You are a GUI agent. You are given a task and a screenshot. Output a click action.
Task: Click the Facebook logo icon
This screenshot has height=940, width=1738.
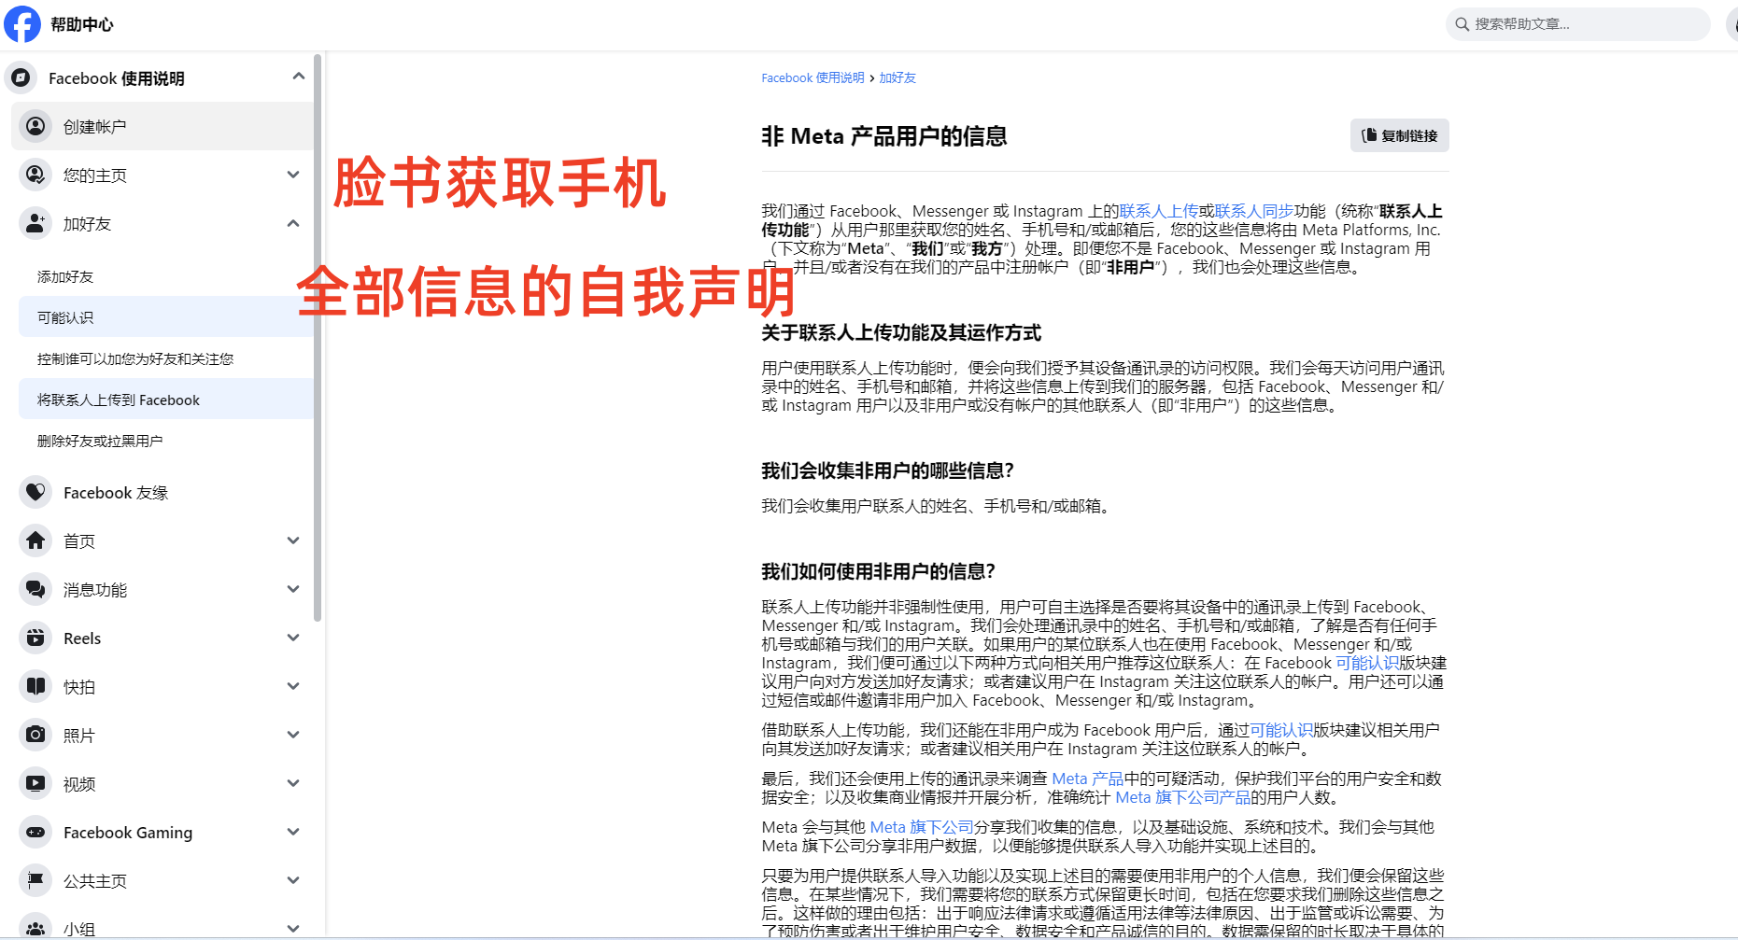tap(22, 24)
